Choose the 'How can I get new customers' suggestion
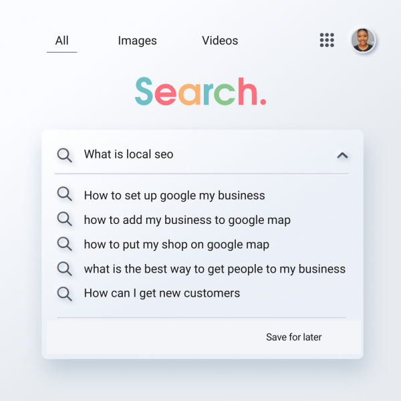This screenshot has width=401, height=401. click(x=162, y=293)
